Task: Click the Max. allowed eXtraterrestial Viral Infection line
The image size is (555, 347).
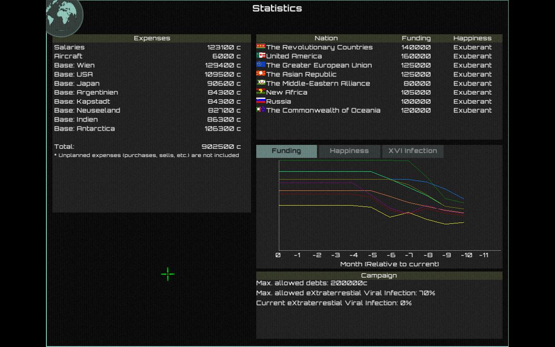Action: 346,293
